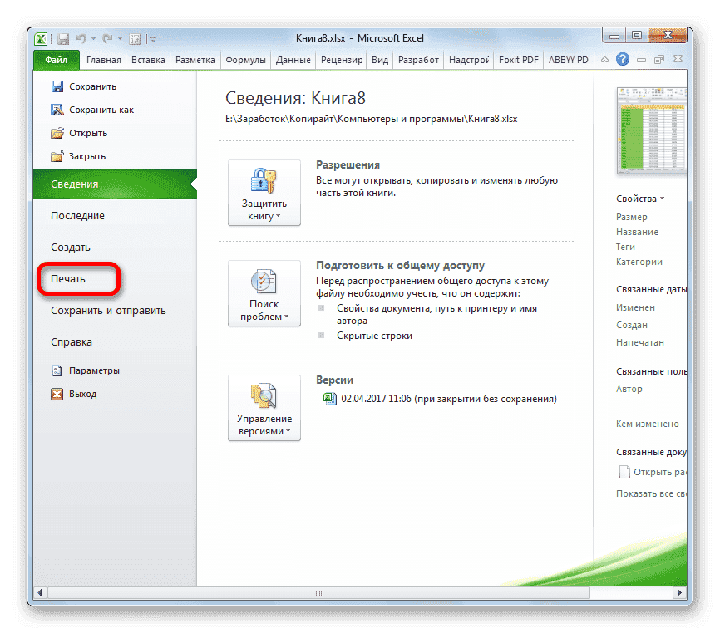
Task: Click the Сохранить icon in File menu
Action: (x=57, y=86)
